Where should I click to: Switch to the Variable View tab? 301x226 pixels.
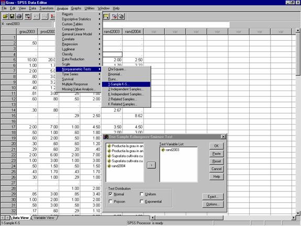(44, 218)
